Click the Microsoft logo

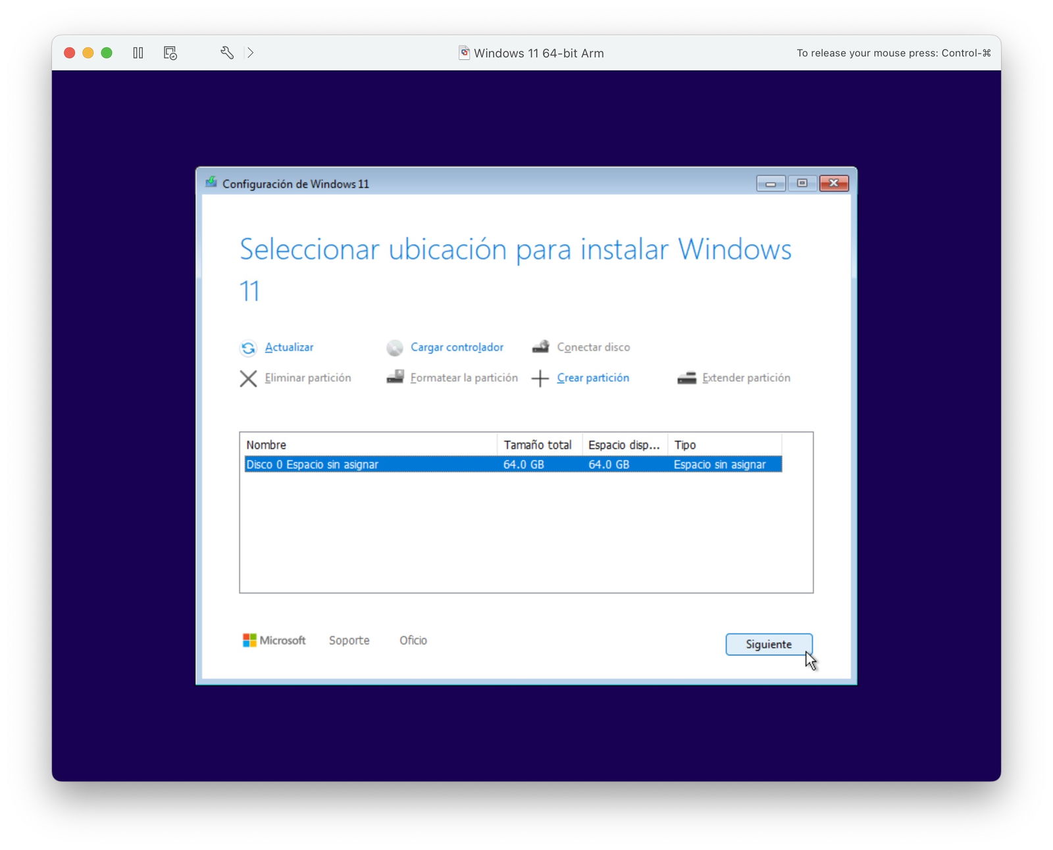274,640
